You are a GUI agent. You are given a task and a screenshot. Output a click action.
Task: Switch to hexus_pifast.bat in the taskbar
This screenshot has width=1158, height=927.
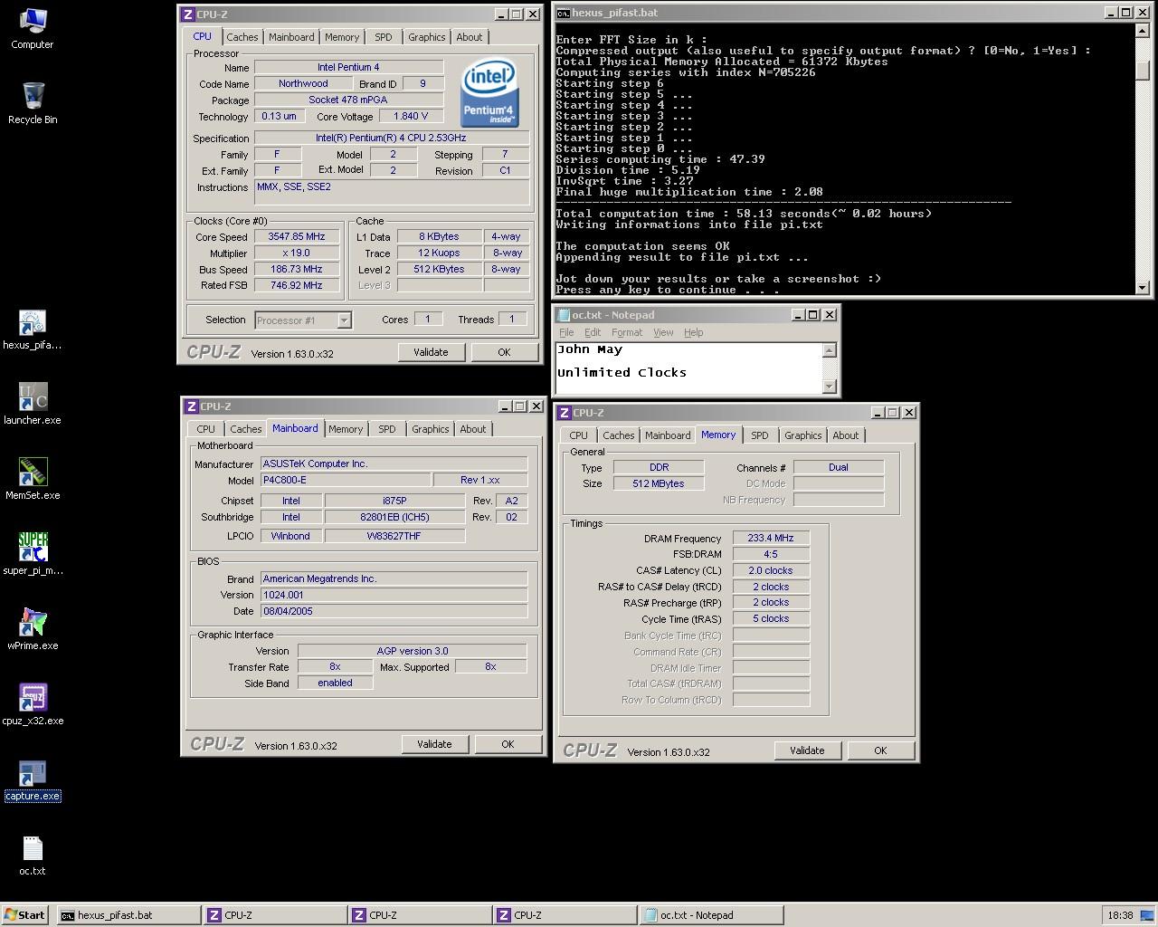[x=128, y=914]
